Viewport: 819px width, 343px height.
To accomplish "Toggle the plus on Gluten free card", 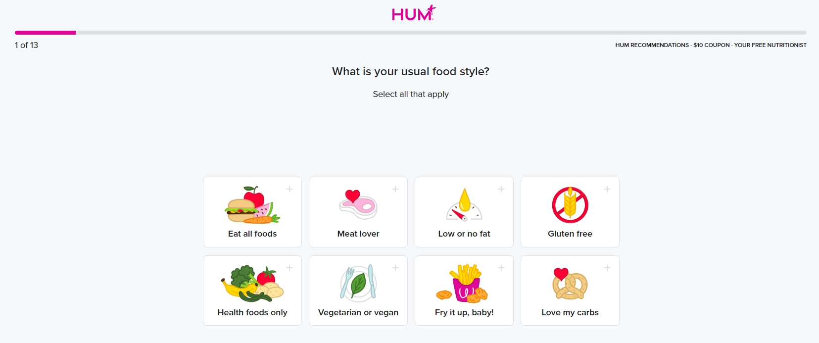I will pos(607,189).
